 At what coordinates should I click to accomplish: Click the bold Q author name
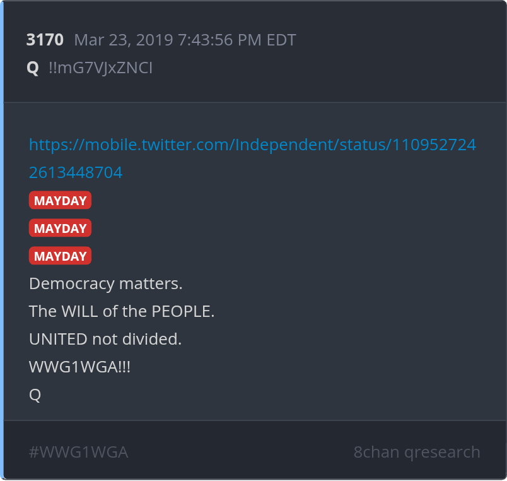tap(33, 68)
